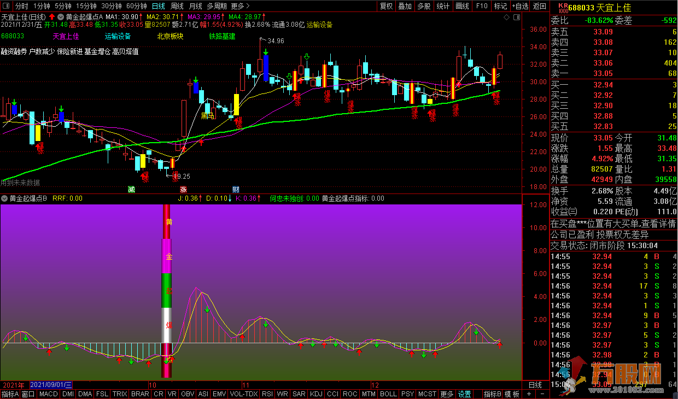Click the 叠加 overlay button
Image resolution: width=678 pixels, height=399 pixels.
point(405,6)
